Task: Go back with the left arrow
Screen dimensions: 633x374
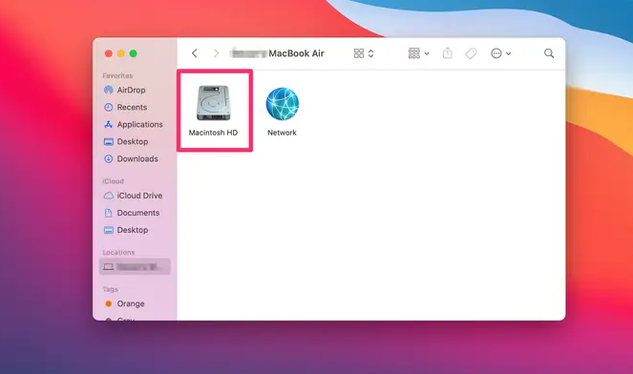Action: click(195, 53)
